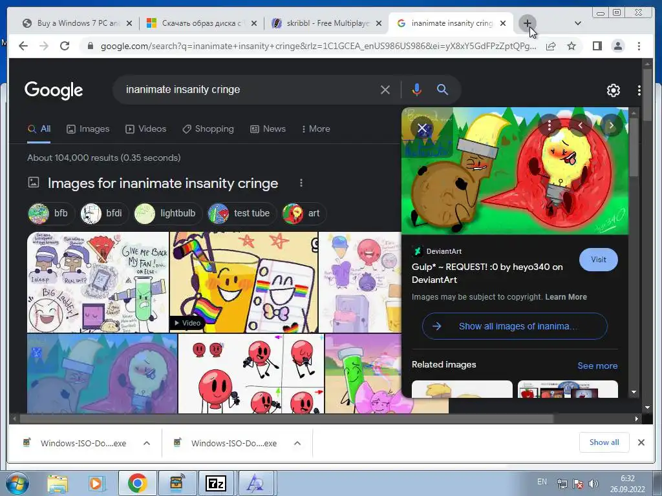Screen dimensions: 662x496
Task: Open Give me back my fan thumbnail
Action: coord(98,282)
